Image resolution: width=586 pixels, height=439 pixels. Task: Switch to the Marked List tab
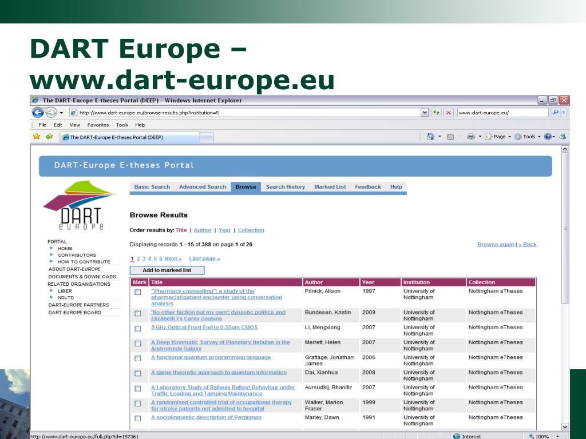(330, 187)
